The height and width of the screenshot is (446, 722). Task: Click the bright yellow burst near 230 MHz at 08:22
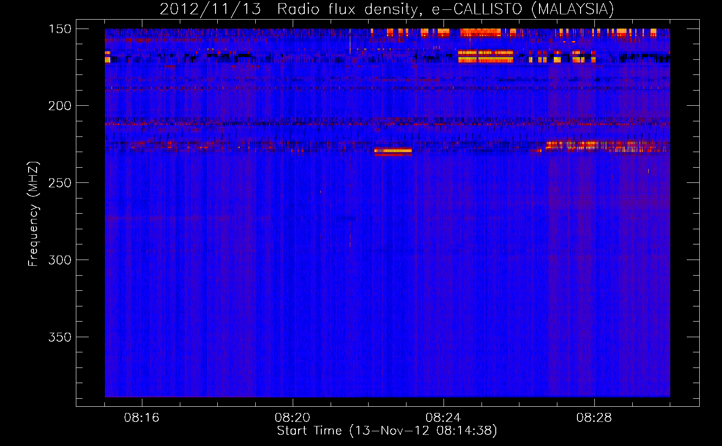pos(393,152)
